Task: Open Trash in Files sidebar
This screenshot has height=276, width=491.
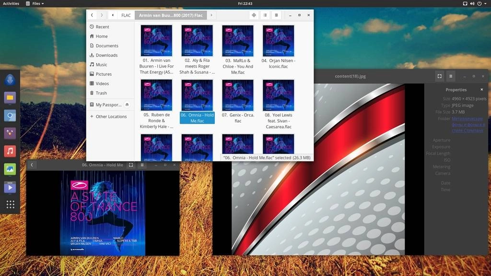Action: click(110, 93)
